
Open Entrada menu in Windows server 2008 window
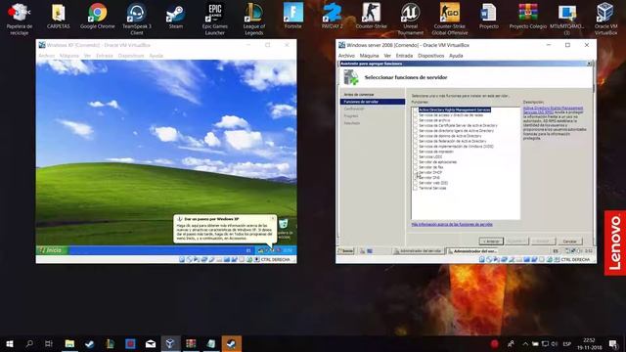pyautogui.click(x=404, y=56)
